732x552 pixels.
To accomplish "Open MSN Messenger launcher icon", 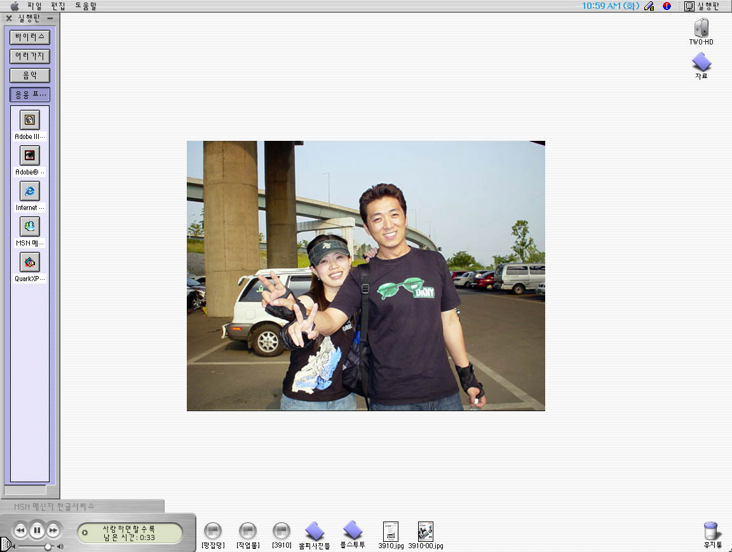I will (x=30, y=227).
